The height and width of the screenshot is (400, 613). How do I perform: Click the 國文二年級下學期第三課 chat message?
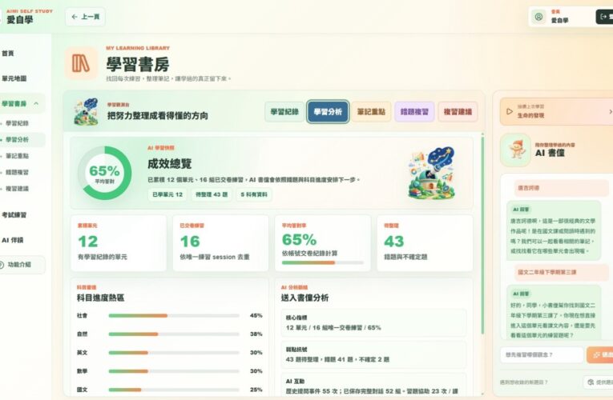pyautogui.click(x=562, y=272)
